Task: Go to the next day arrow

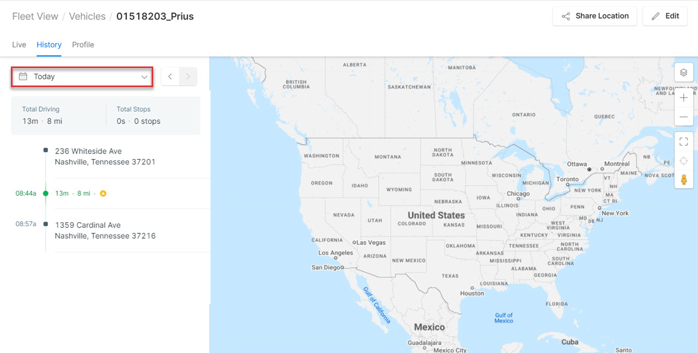Action: [188, 77]
